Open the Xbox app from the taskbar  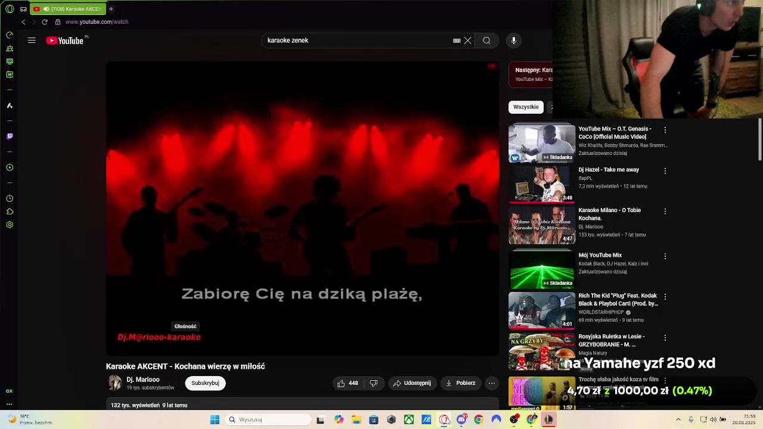(x=409, y=419)
